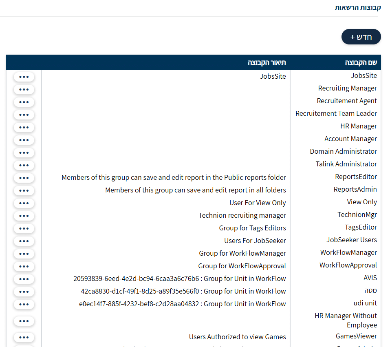Open the three-dots menu for JobsSite row
The height and width of the screenshot is (347, 390).
click(24, 77)
